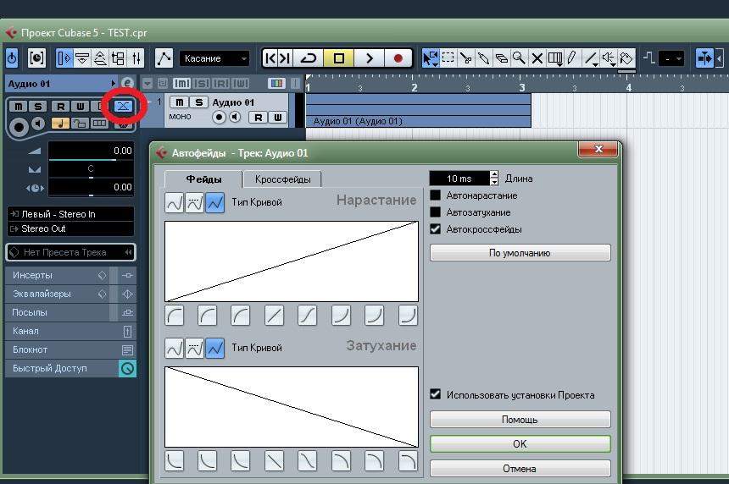Show the Inspector panel toolbar icon
Image resolution: width=729 pixels, height=484 pixels.
tap(64, 58)
